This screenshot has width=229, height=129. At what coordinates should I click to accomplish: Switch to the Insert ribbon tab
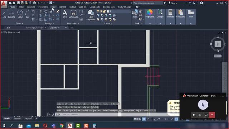pyautogui.click(x=21, y=7)
